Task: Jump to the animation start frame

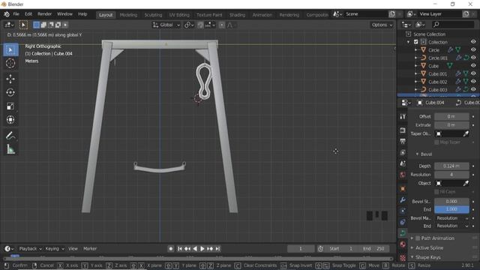Action: click(180, 249)
